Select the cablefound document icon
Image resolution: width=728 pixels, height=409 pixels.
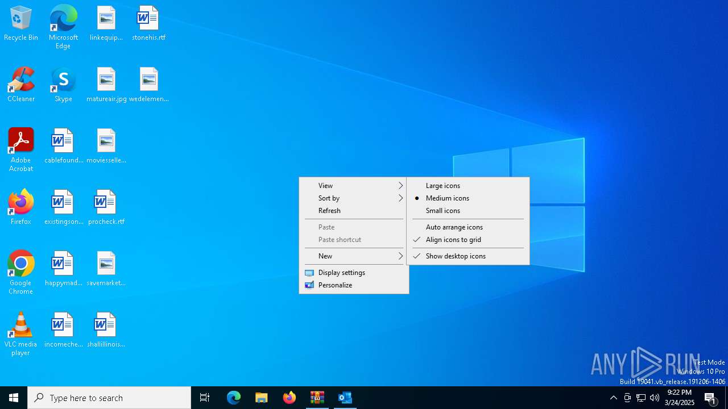(64, 146)
